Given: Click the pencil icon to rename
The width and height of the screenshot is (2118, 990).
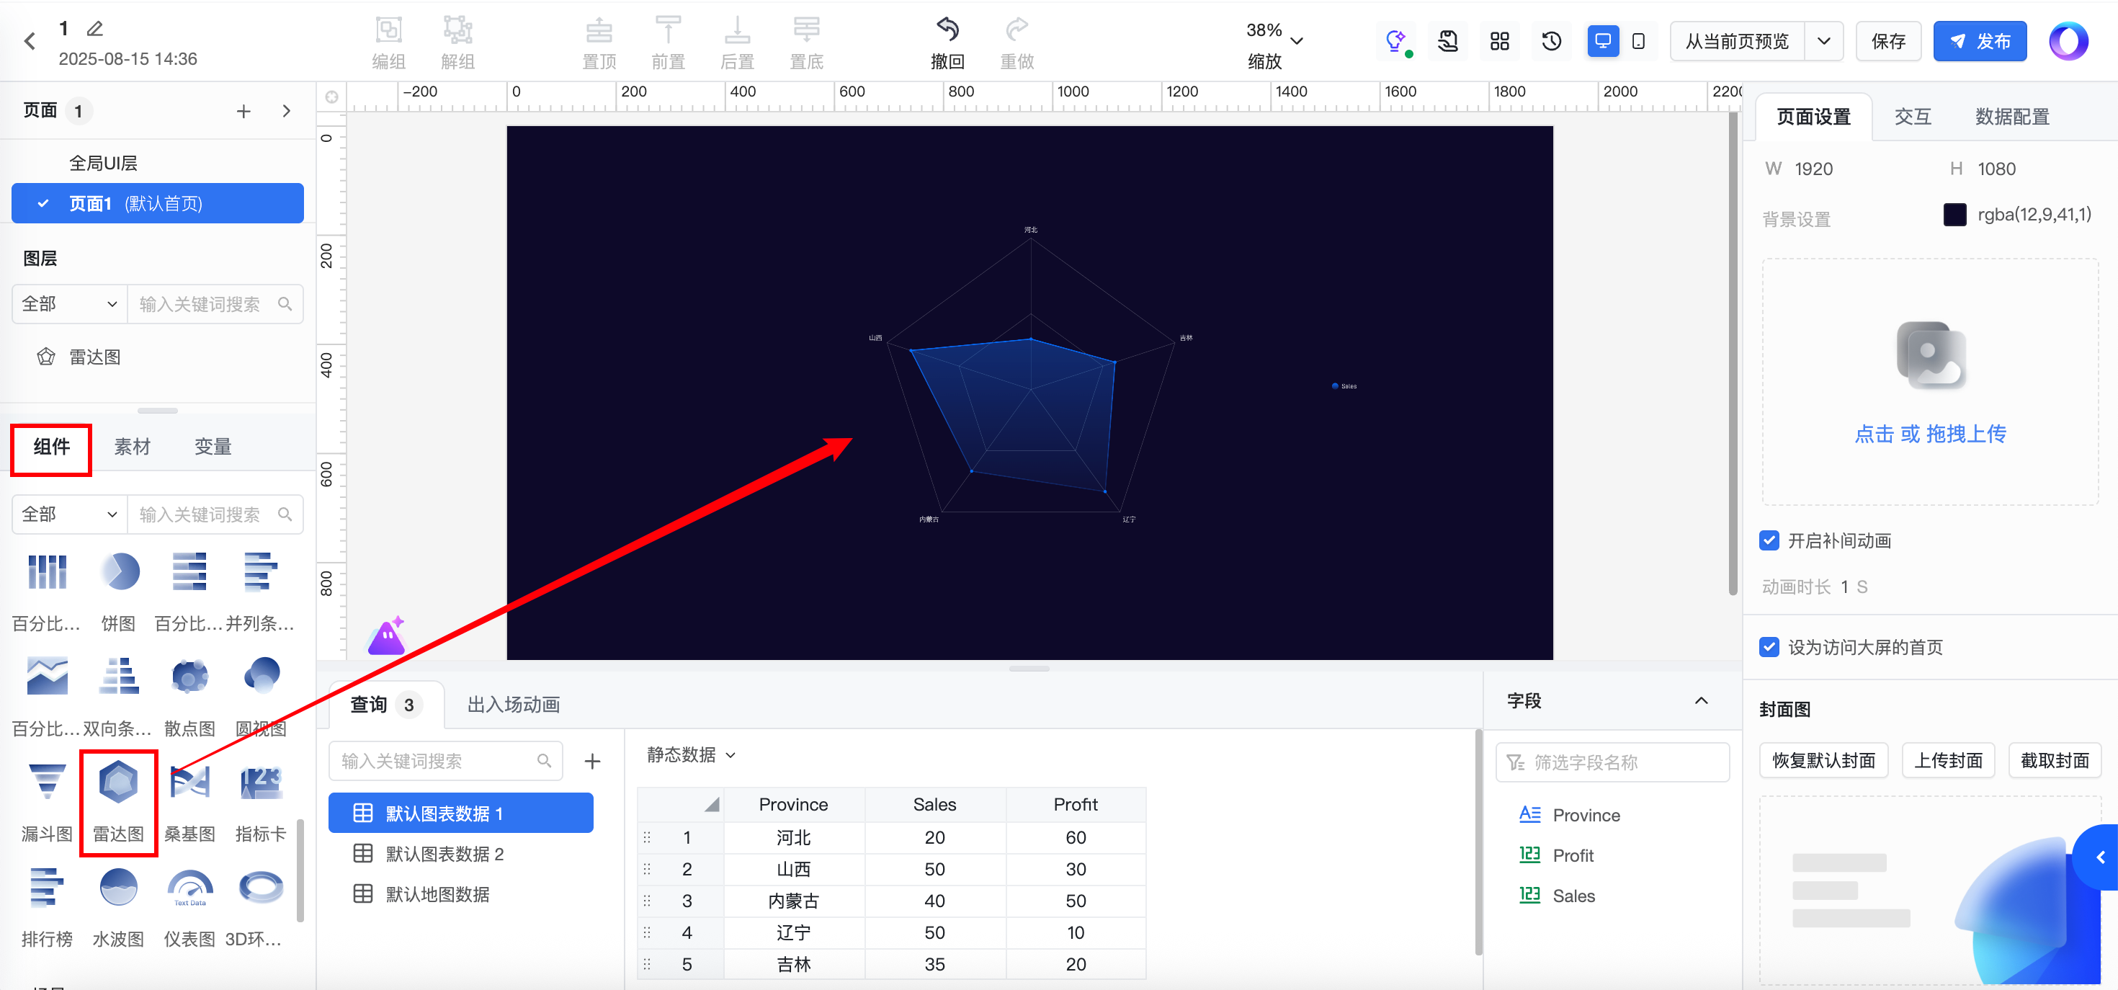Looking at the screenshot, I should click(95, 29).
